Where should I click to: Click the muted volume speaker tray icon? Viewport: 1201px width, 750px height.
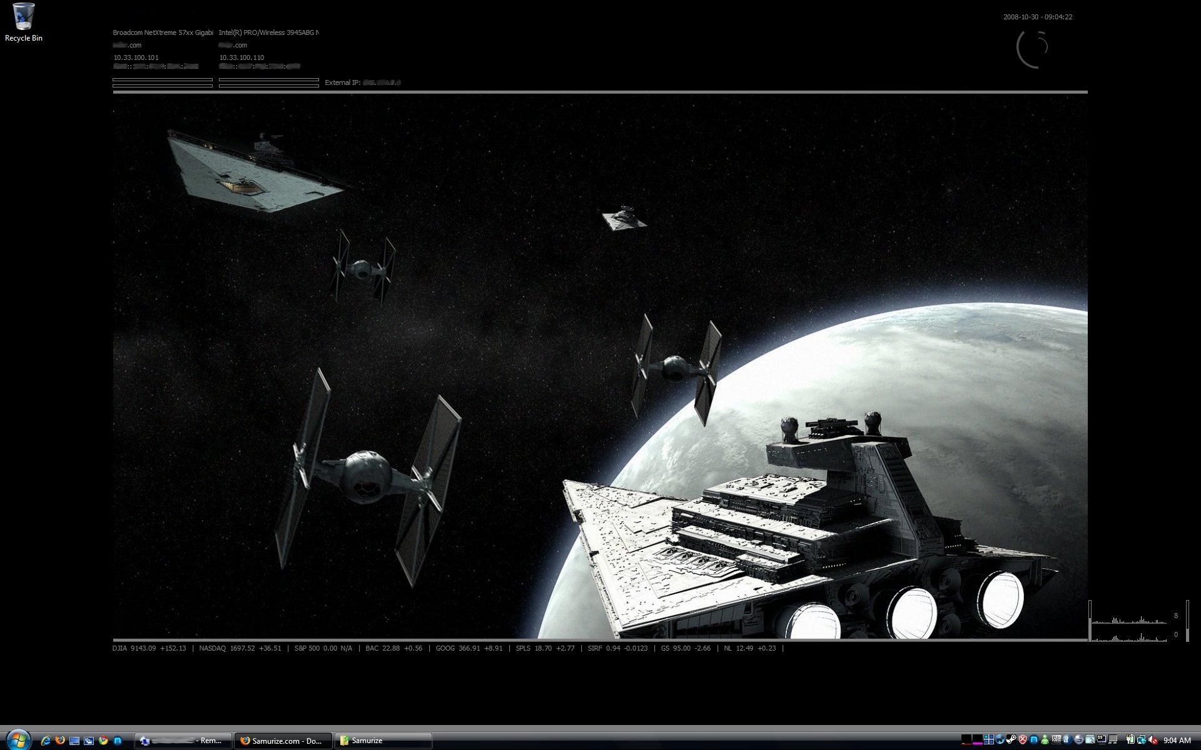point(1153,740)
